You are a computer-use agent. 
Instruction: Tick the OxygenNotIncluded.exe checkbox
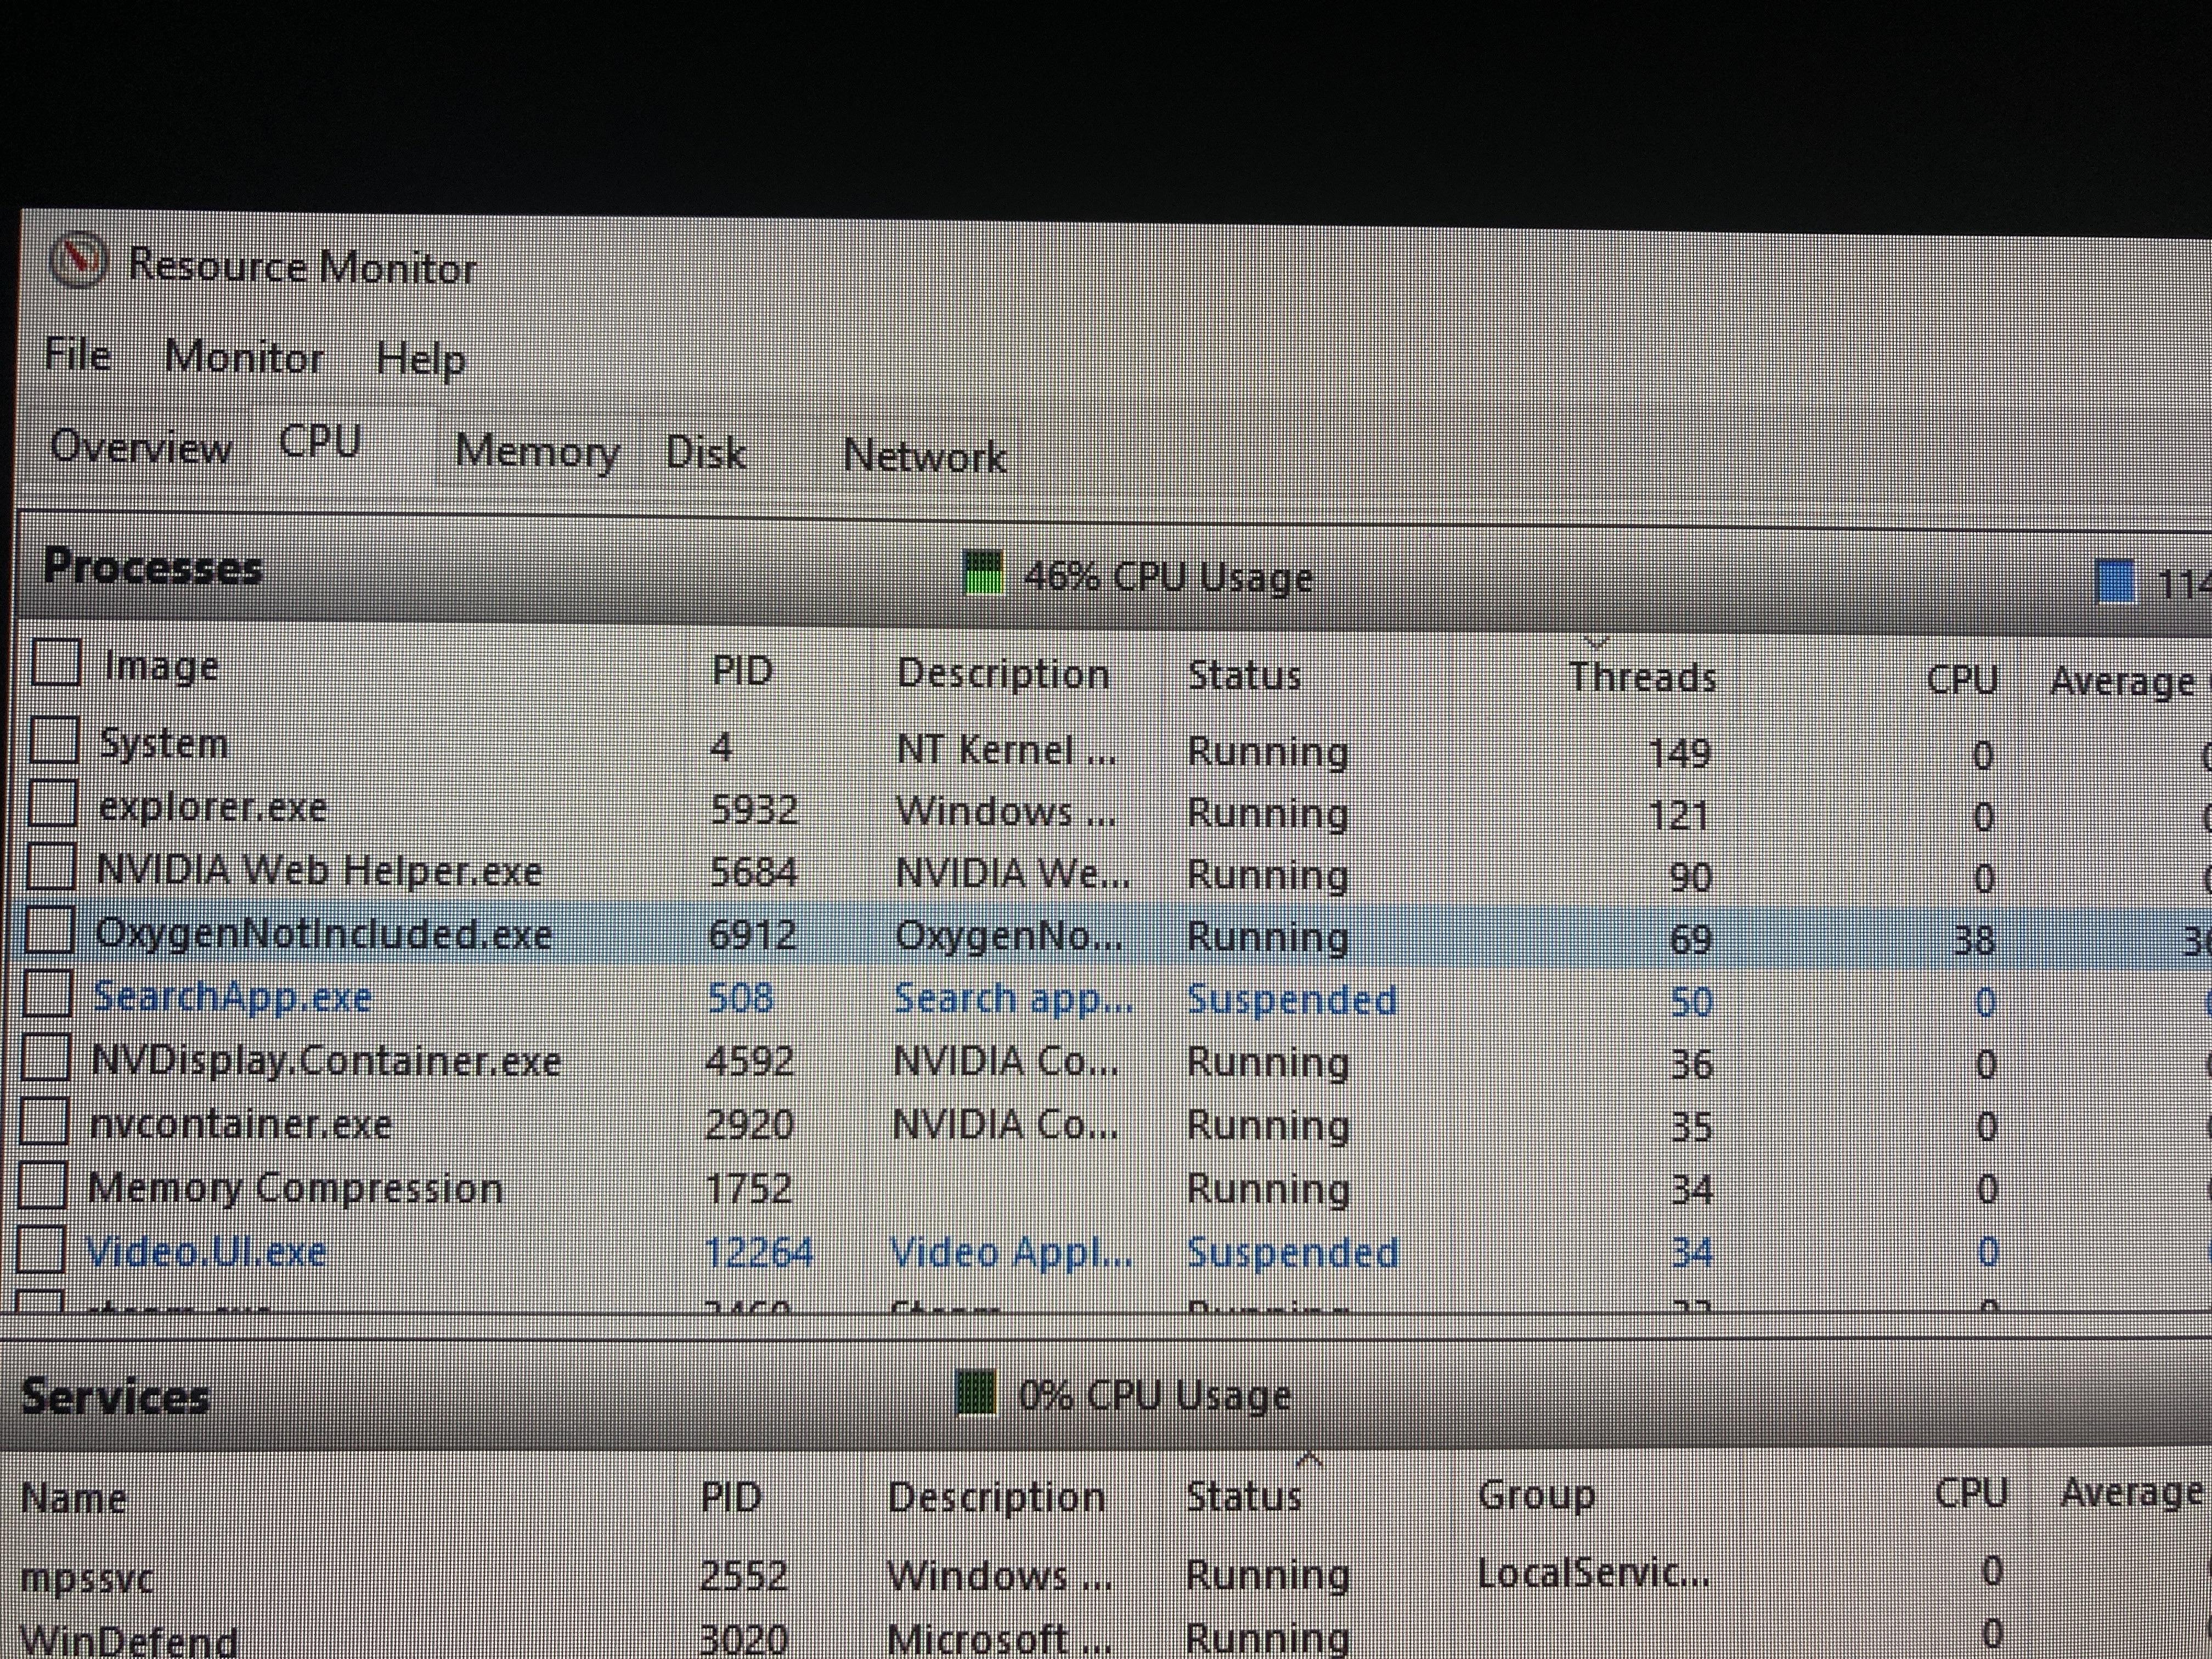click(x=49, y=930)
